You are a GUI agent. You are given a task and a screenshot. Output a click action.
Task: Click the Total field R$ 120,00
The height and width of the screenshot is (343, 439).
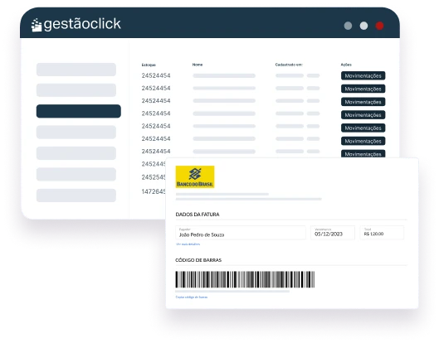tap(382, 233)
